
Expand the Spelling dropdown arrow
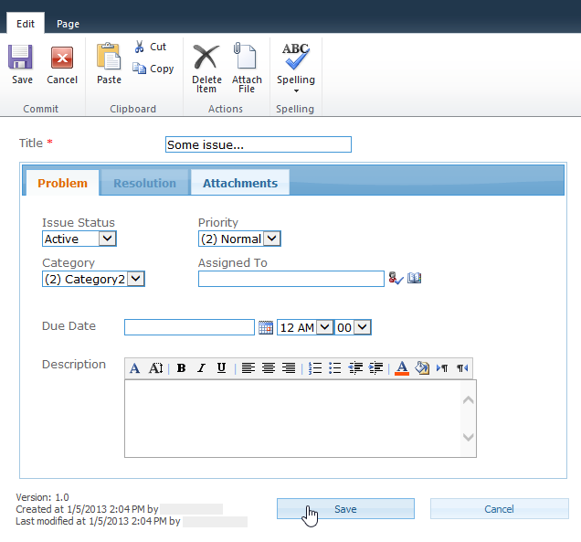[x=296, y=90]
